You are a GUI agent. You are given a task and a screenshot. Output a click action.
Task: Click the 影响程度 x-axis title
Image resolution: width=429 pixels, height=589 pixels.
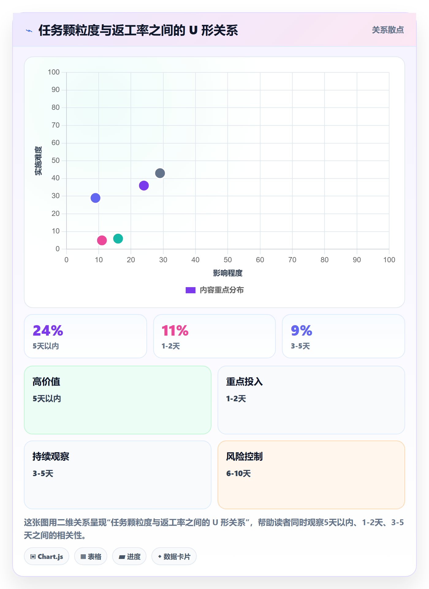point(228,273)
